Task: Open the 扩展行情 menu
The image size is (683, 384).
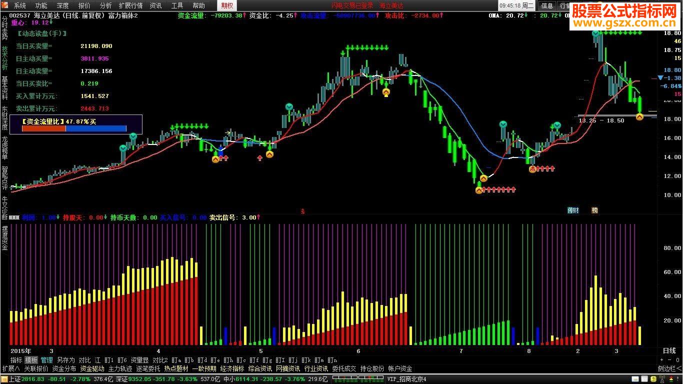Action: 131,6
